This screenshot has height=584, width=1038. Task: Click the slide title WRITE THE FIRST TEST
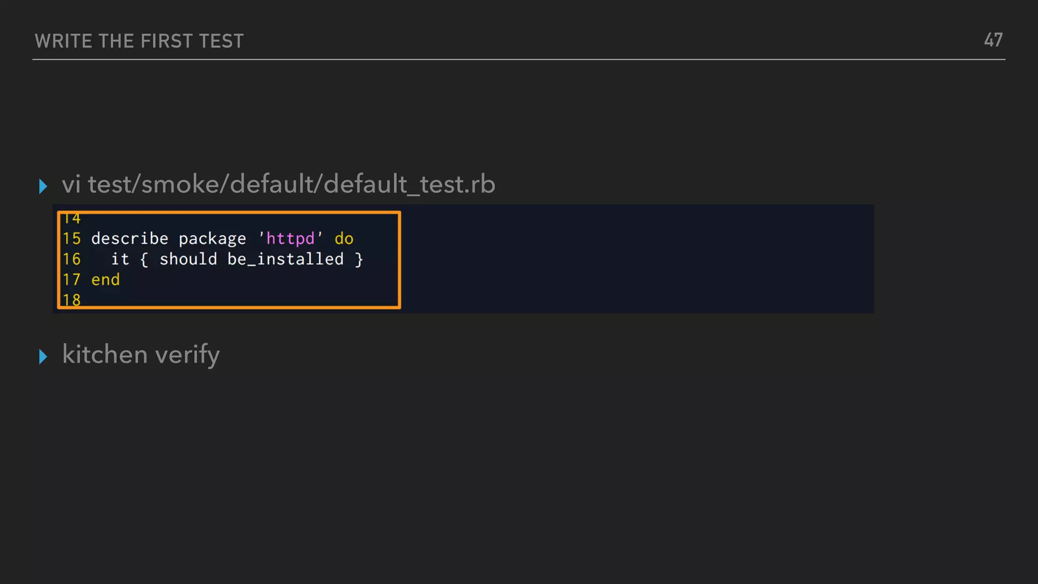(x=139, y=41)
